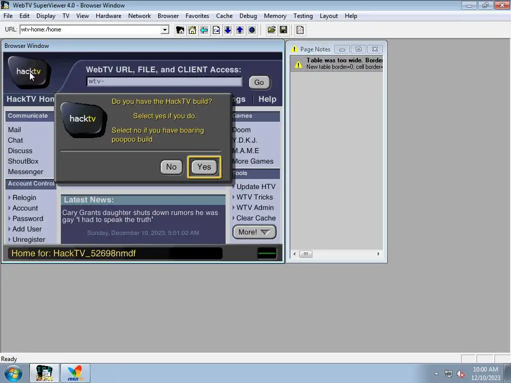Open the Favorites menu
The width and height of the screenshot is (511, 383).
tap(197, 15)
